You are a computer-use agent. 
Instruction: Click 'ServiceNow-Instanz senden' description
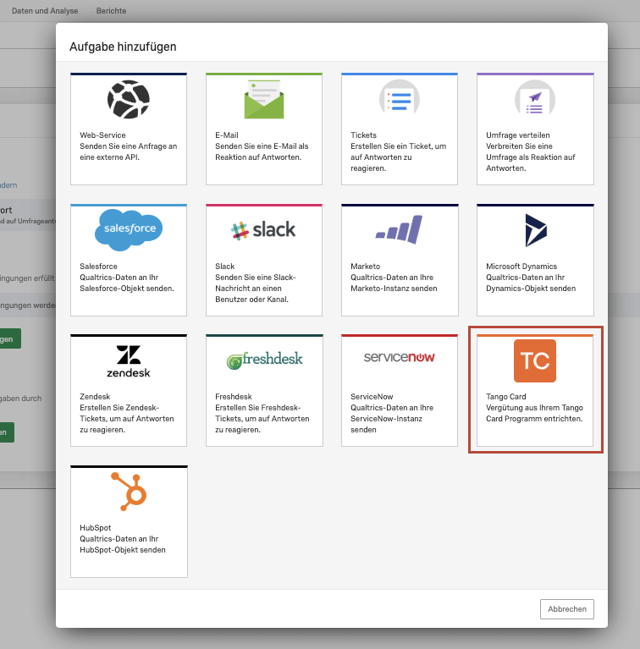[x=392, y=419]
